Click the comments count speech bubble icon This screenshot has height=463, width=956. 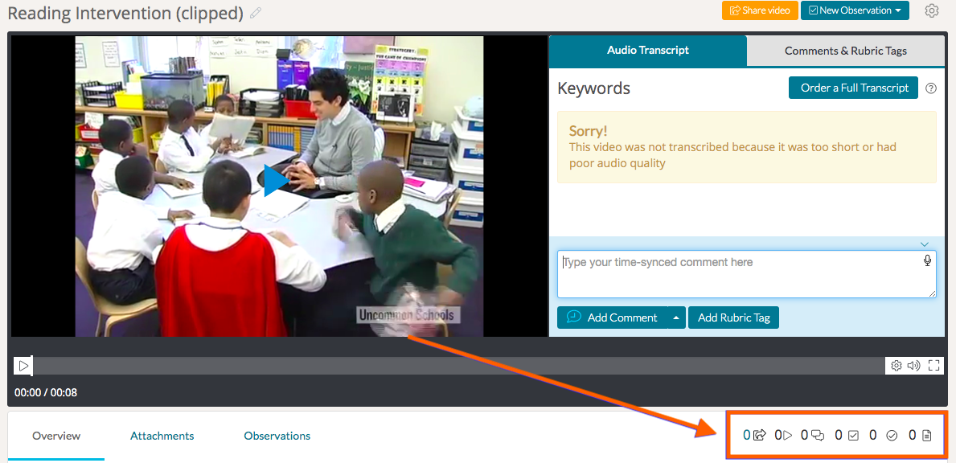818,436
